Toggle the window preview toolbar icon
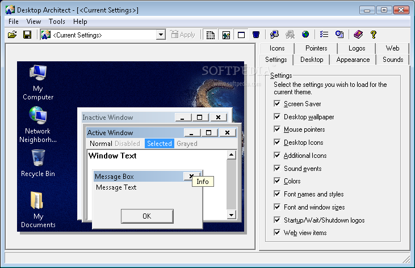 pos(241,35)
